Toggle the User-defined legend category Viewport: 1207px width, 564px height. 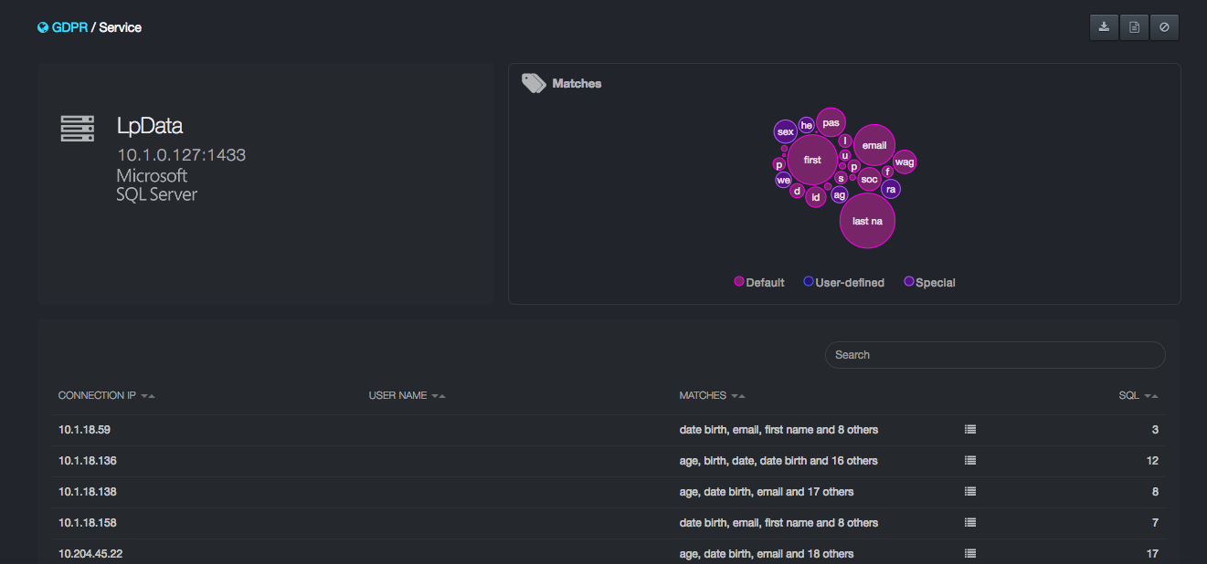[x=843, y=282]
